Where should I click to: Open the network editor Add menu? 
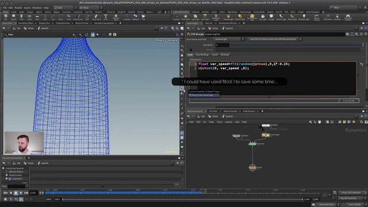pyautogui.click(x=191, y=122)
